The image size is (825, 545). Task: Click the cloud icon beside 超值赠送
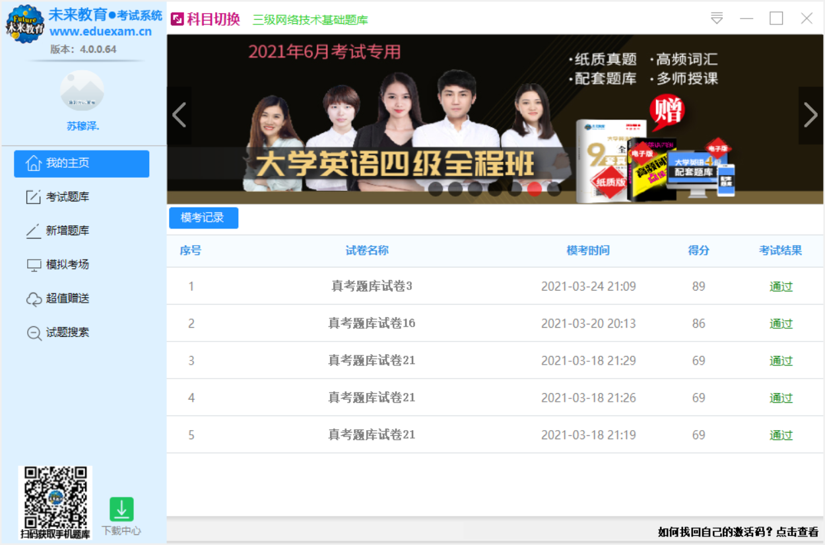(x=34, y=299)
